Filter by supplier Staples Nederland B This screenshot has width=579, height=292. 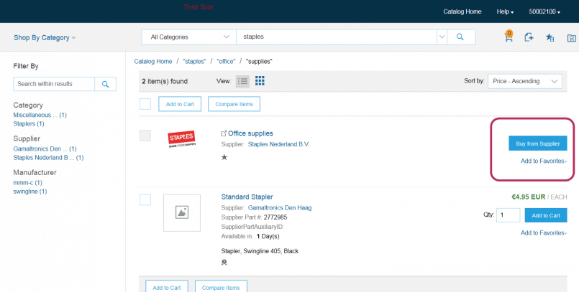[48, 158]
